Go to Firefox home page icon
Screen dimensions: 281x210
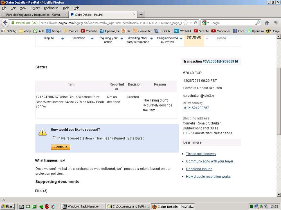pyautogui.click(x=267, y=23)
